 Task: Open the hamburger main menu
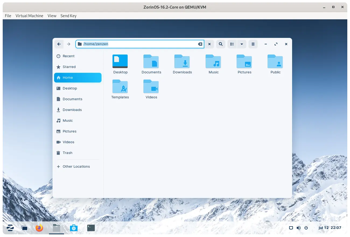tap(253, 44)
